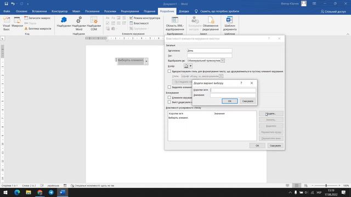The image size is (351, 197).
Task: Open Безпека макросів settings
Action: pyautogui.click(x=38, y=28)
